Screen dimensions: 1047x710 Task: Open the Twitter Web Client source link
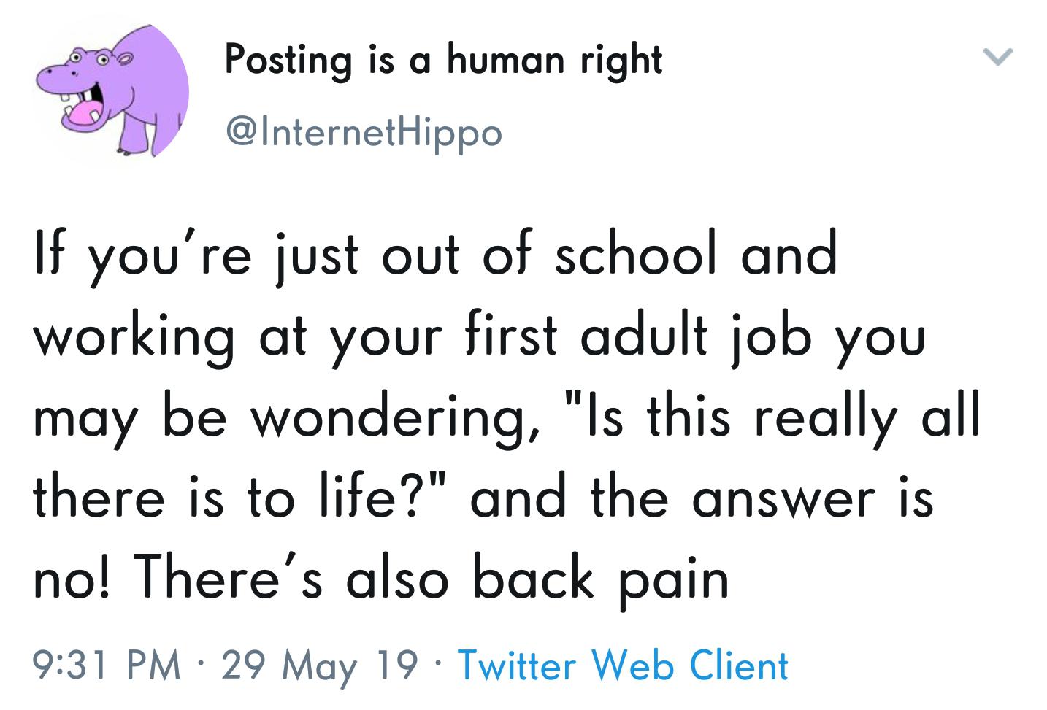622,665
